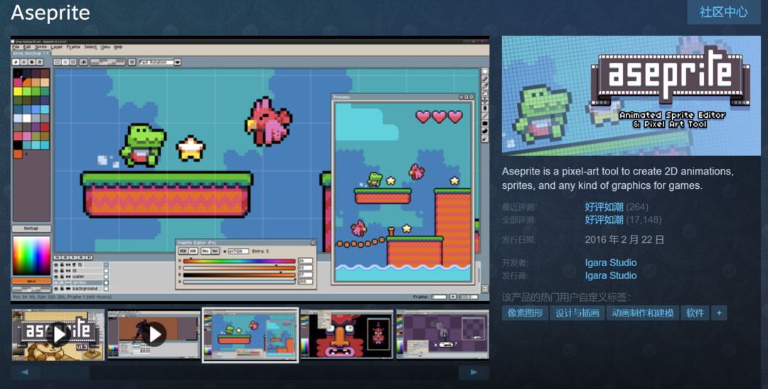
Task: Open the 动画制作和建模 tag
Action: click(x=643, y=313)
